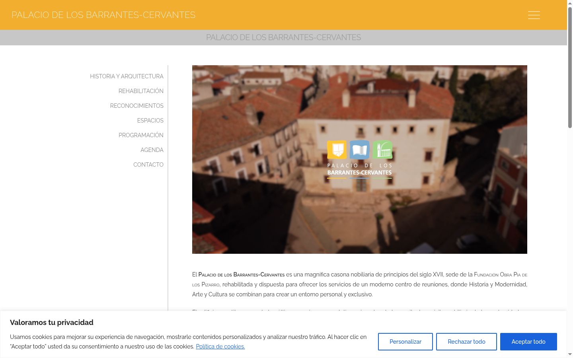Click the green building logo icon
The width and height of the screenshot is (573, 358).
(x=382, y=150)
